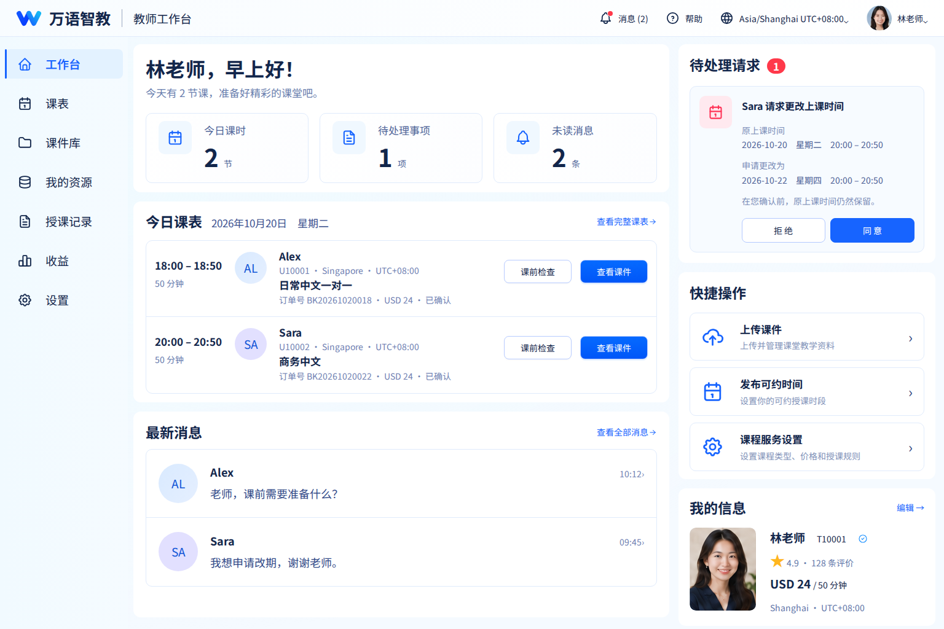
Task: Click the 发布可约时间 calendar icon
Action: [x=713, y=392]
